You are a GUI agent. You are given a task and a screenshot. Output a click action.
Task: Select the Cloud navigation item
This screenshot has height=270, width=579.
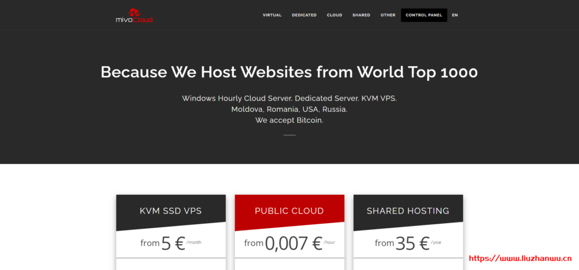tap(334, 15)
